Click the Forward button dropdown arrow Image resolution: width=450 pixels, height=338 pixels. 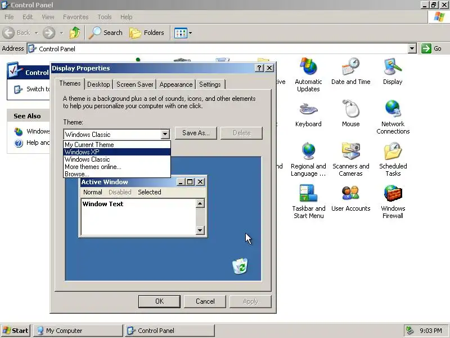tap(61, 33)
